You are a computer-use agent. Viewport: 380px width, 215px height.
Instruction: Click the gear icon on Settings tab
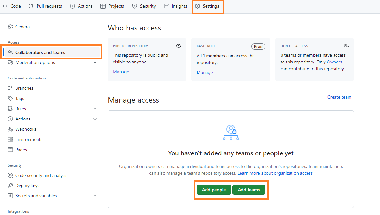pos(198,6)
